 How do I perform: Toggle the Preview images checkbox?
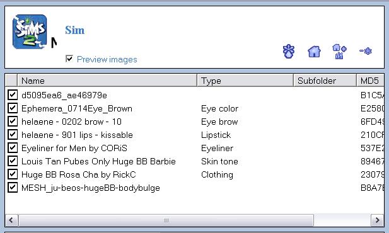[69, 59]
